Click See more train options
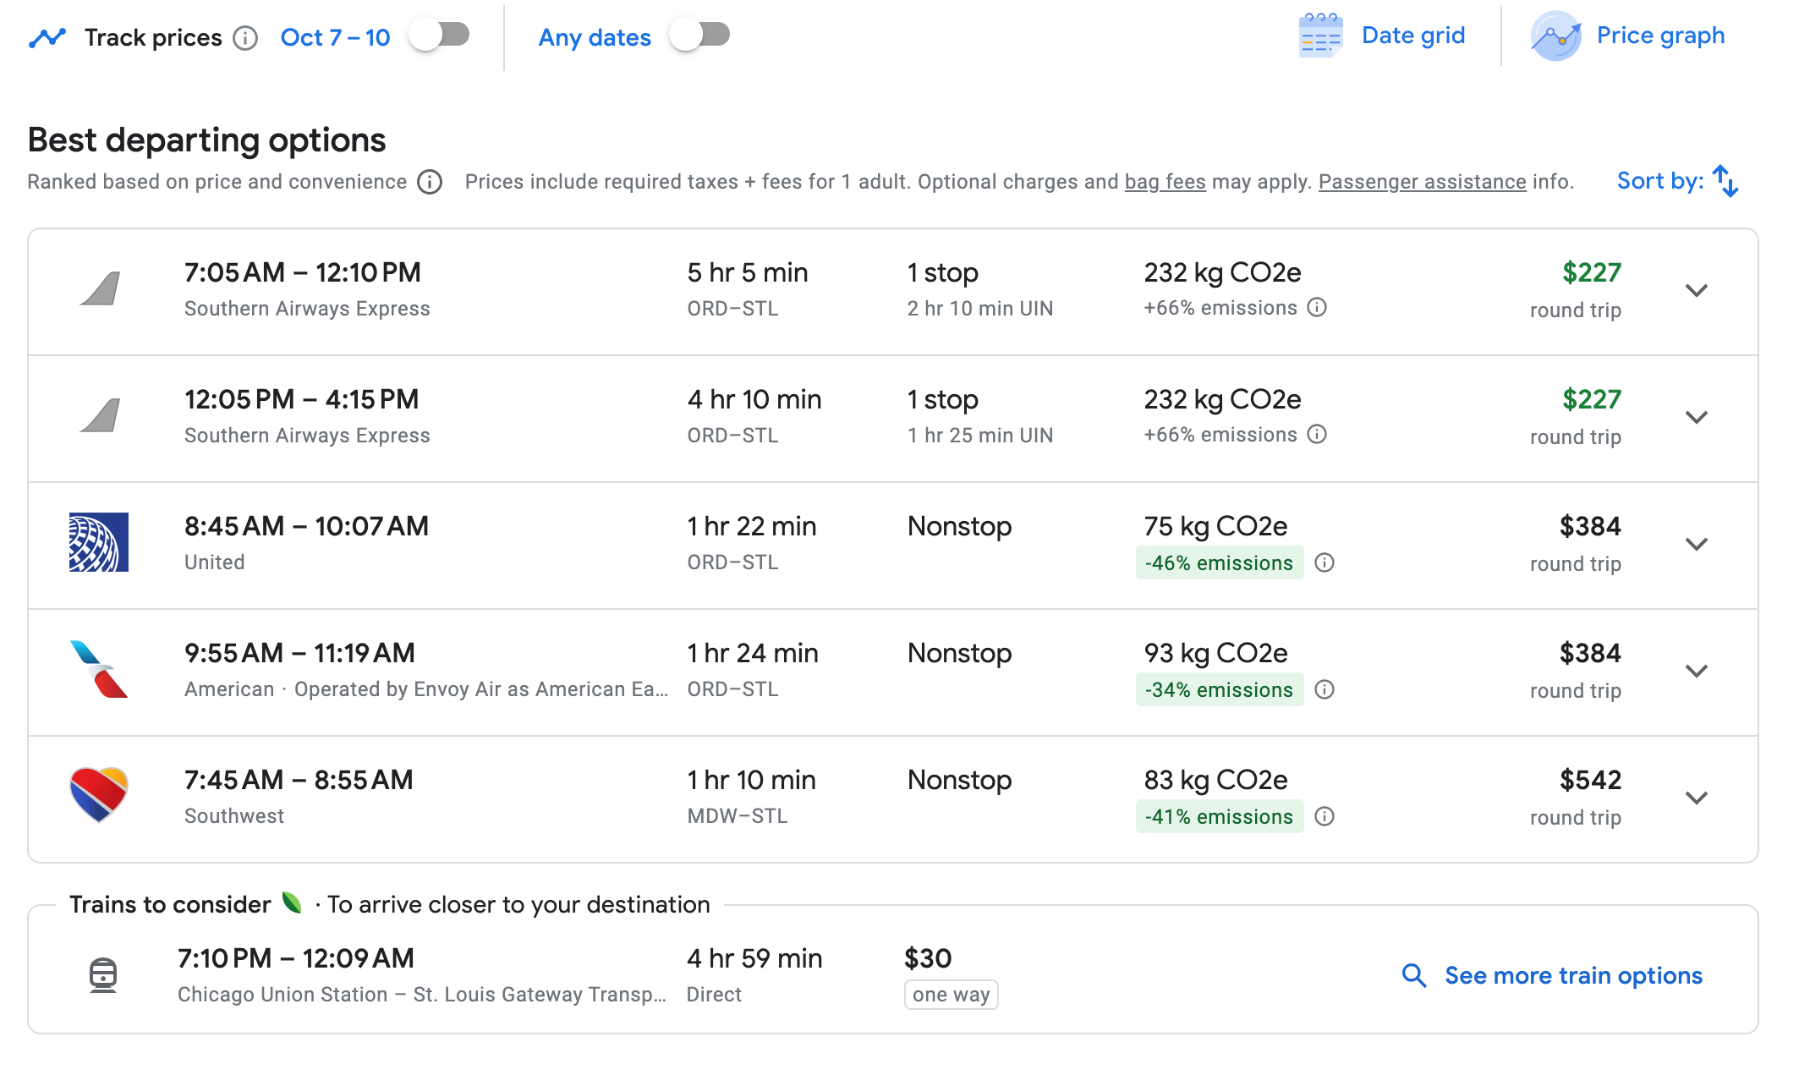 [1572, 975]
